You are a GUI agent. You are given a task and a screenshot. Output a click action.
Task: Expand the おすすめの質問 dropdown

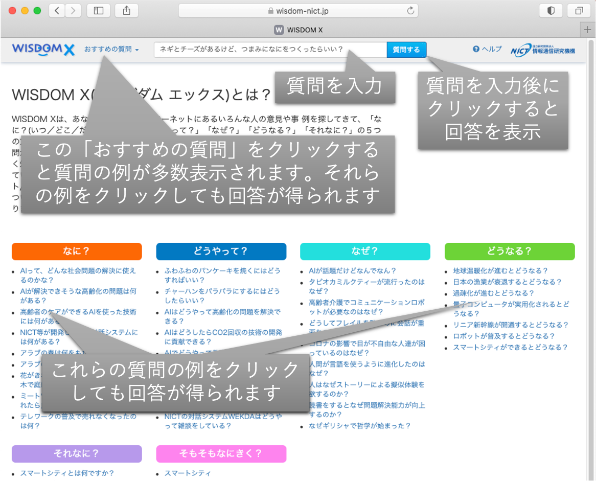coord(111,50)
